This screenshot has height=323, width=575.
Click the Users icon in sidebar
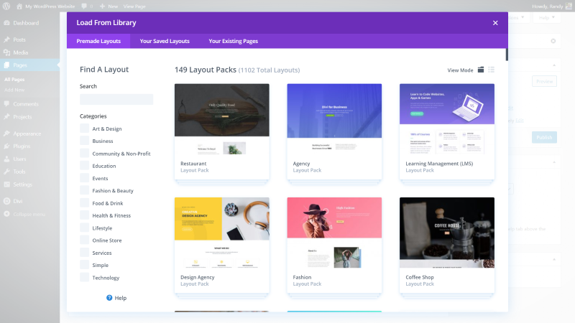(7, 159)
